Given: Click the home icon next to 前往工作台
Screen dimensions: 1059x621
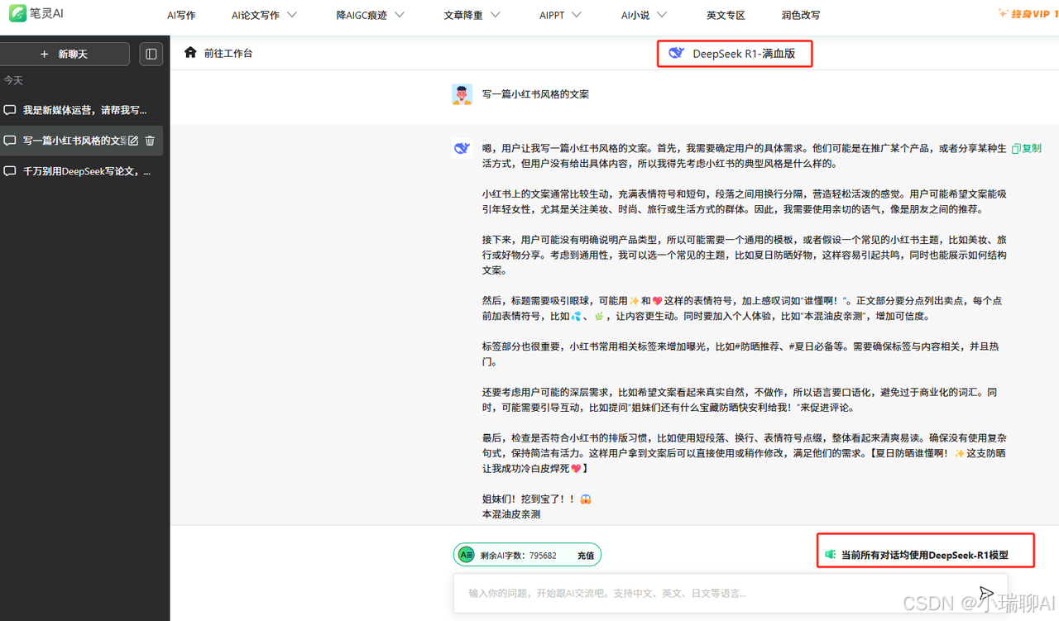Looking at the screenshot, I should (x=190, y=52).
